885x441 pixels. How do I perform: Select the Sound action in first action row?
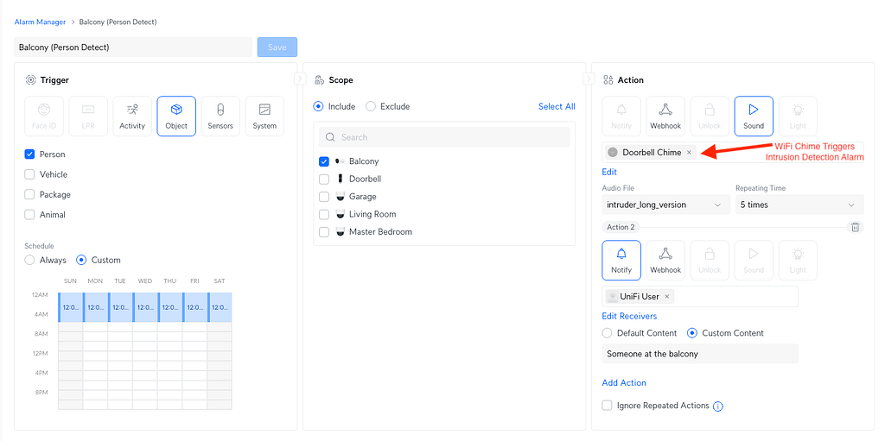(x=754, y=117)
